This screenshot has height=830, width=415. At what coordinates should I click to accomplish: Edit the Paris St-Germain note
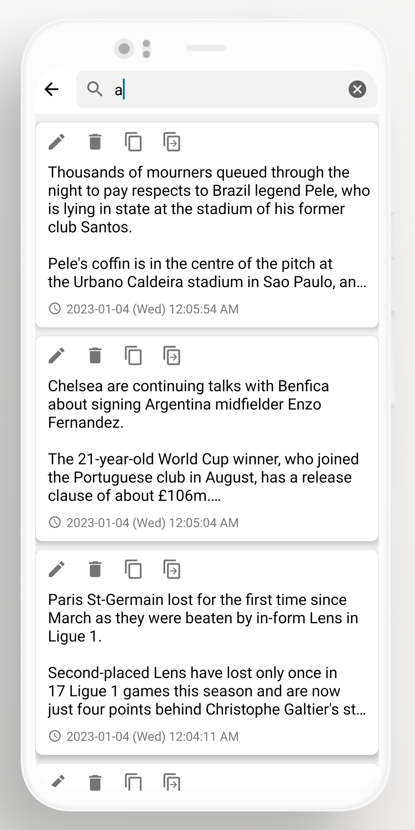tap(57, 569)
